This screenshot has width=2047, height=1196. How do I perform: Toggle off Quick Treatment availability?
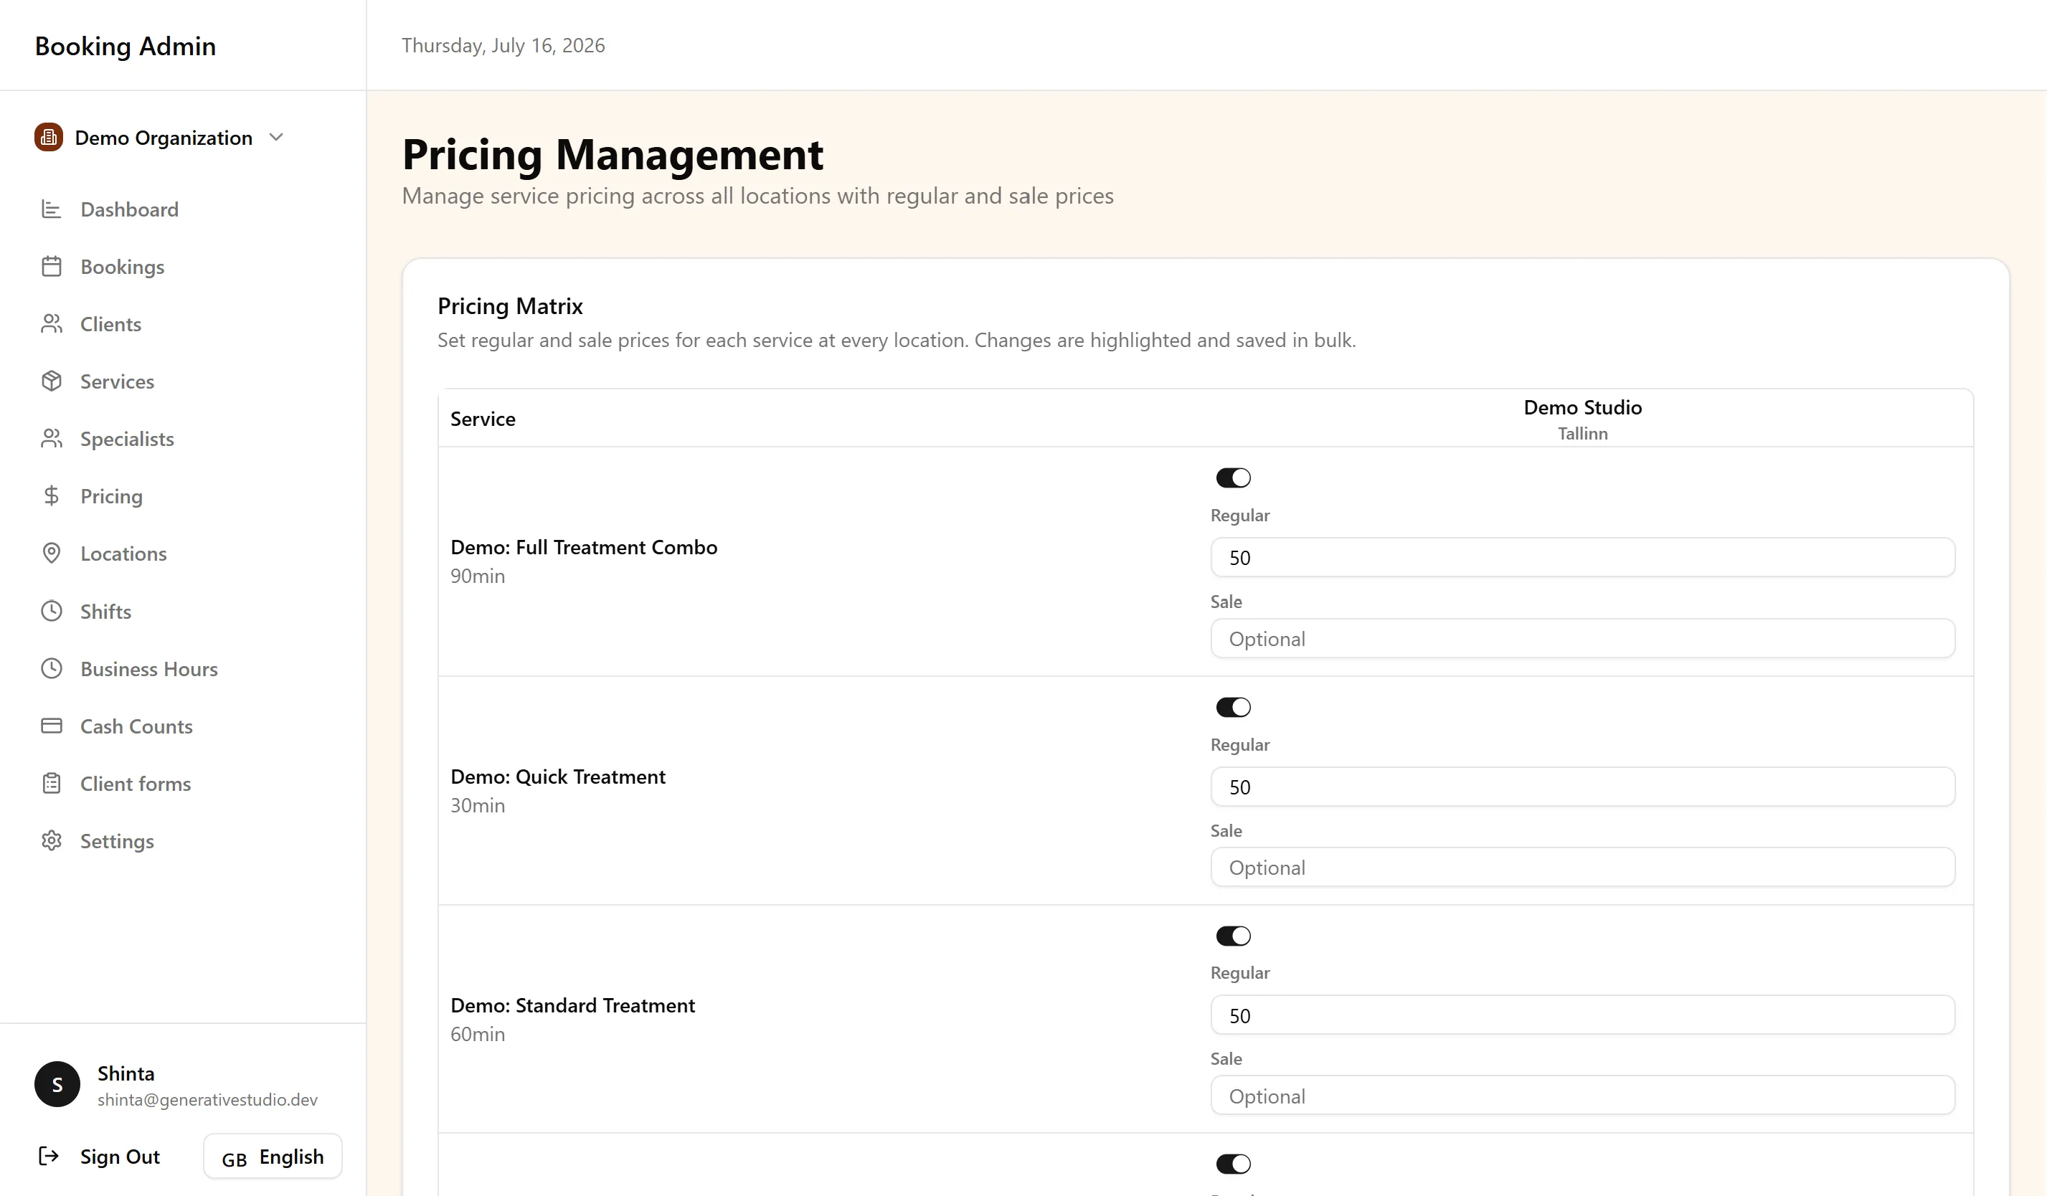[x=1233, y=707]
